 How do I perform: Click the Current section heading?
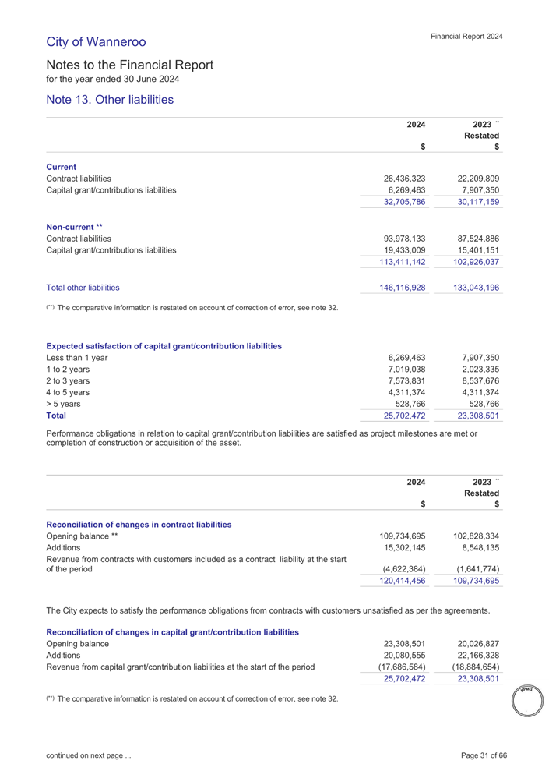(62, 167)
